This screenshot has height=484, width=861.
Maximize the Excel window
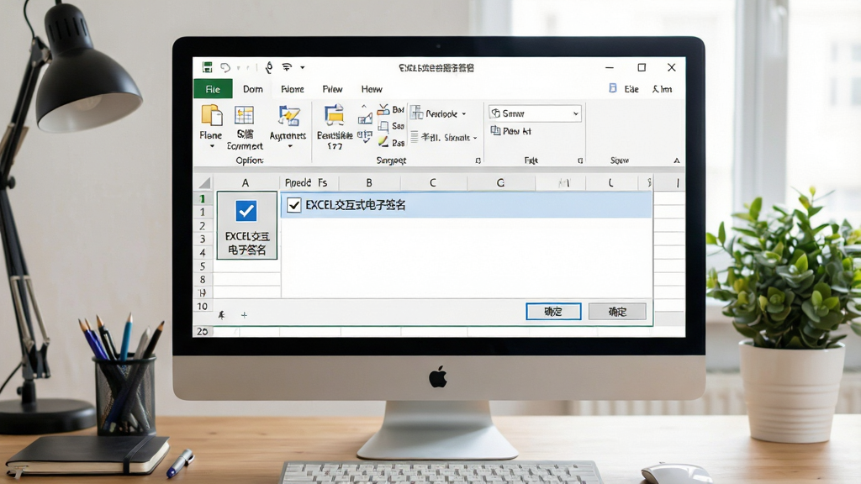coord(642,67)
